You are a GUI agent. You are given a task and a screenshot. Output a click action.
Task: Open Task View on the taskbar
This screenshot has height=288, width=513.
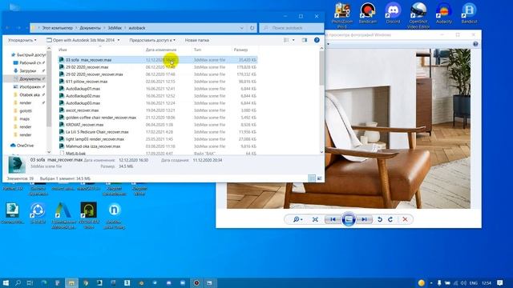pyautogui.click(x=30, y=282)
